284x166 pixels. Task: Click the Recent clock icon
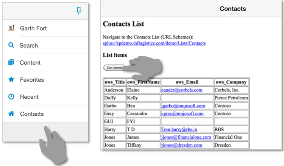tap(11, 97)
